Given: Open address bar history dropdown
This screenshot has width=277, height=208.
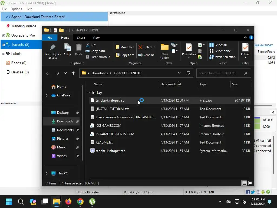Looking at the screenshot, I should click(x=179, y=73).
